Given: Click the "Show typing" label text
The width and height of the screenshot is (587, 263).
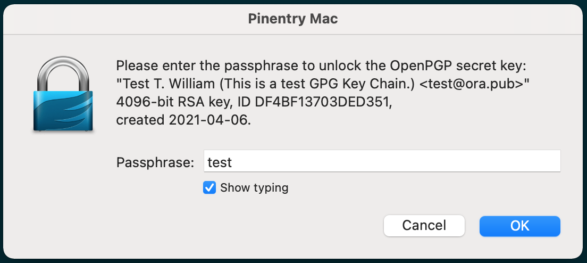Looking at the screenshot, I should (254, 187).
